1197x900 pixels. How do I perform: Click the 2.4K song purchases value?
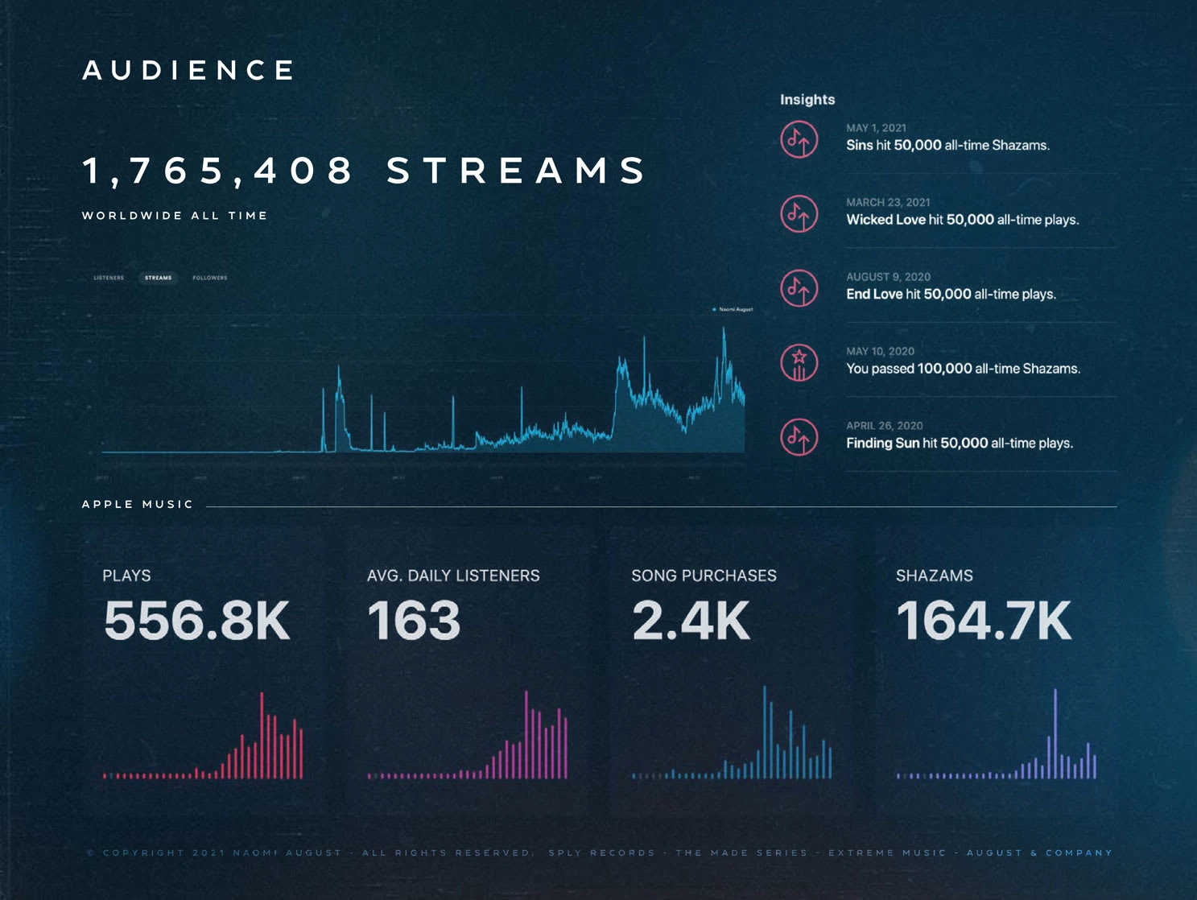(x=691, y=621)
